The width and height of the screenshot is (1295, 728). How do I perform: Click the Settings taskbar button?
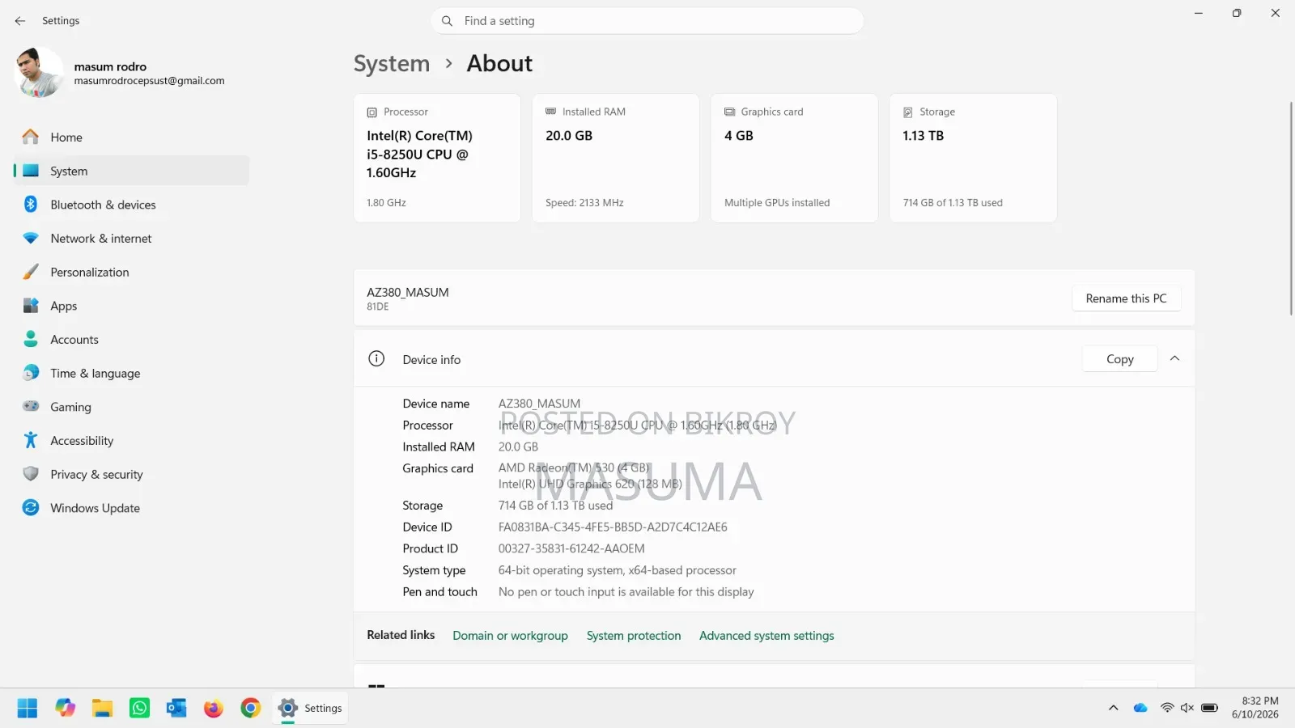311,709
